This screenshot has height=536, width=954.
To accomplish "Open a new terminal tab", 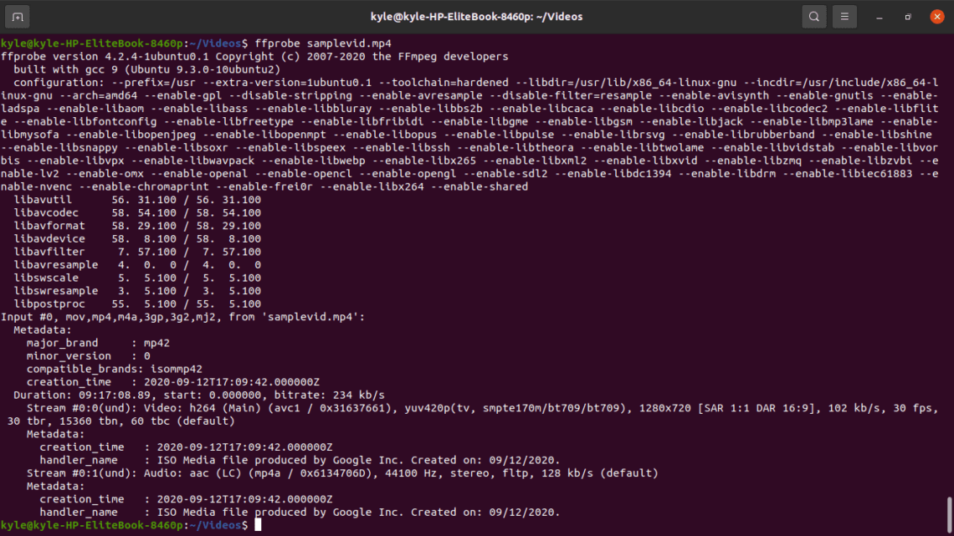I will click(18, 17).
